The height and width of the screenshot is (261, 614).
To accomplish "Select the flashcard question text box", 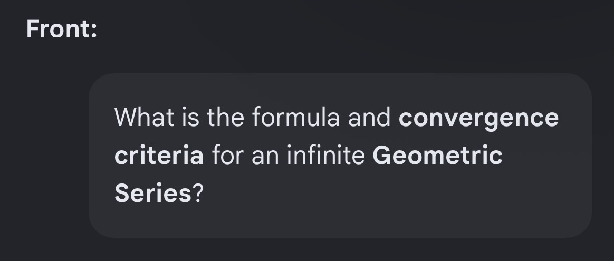I will [340, 156].
